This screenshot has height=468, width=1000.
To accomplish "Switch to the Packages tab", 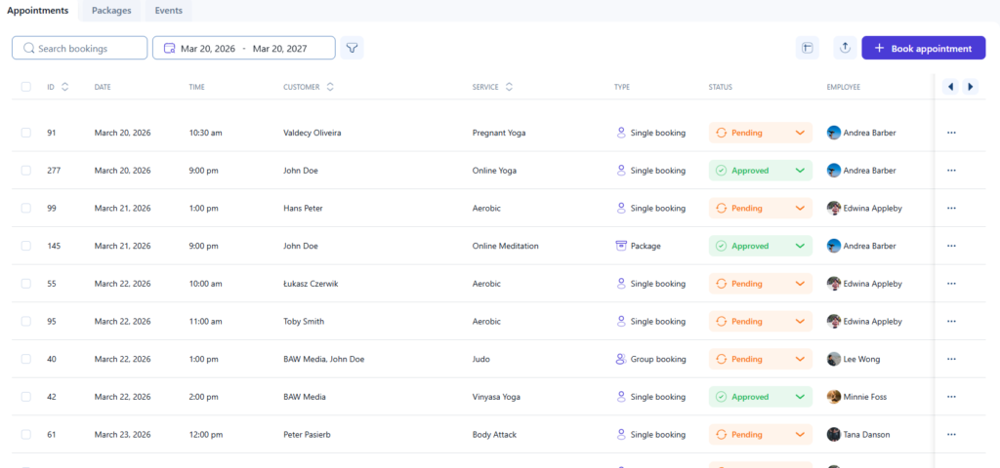I will click(111, 11).
